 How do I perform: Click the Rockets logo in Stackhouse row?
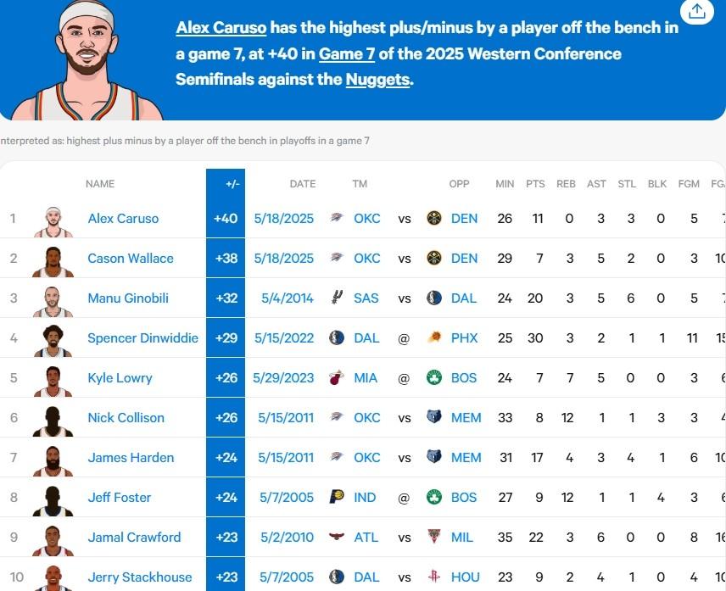[x=434, y=577]
